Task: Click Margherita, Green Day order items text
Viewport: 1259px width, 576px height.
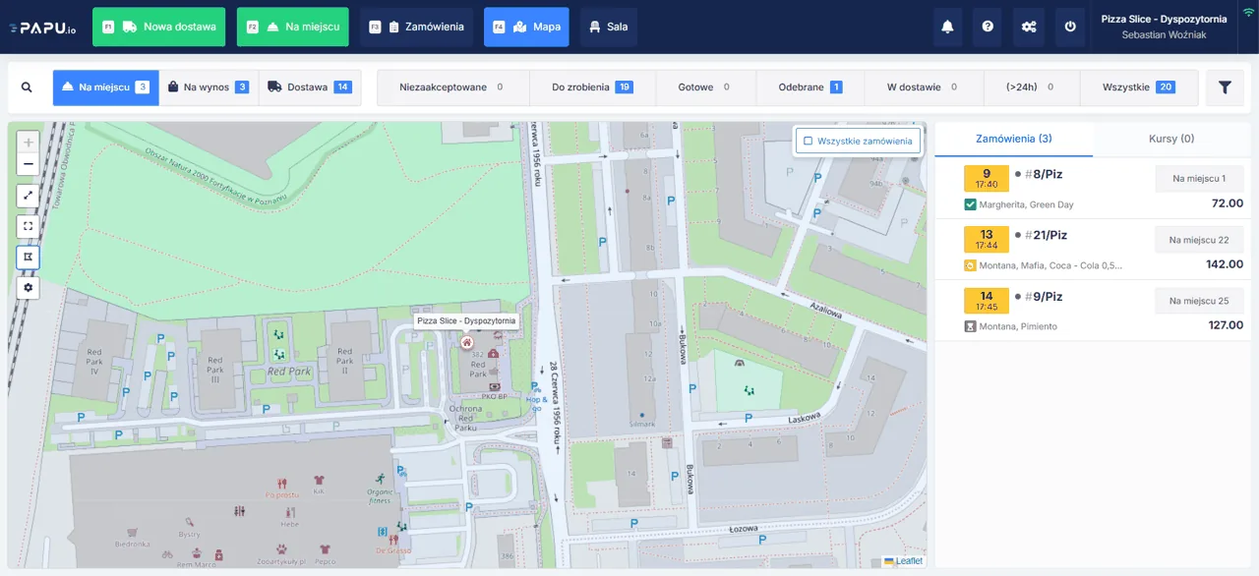Action: (1027, 204)
